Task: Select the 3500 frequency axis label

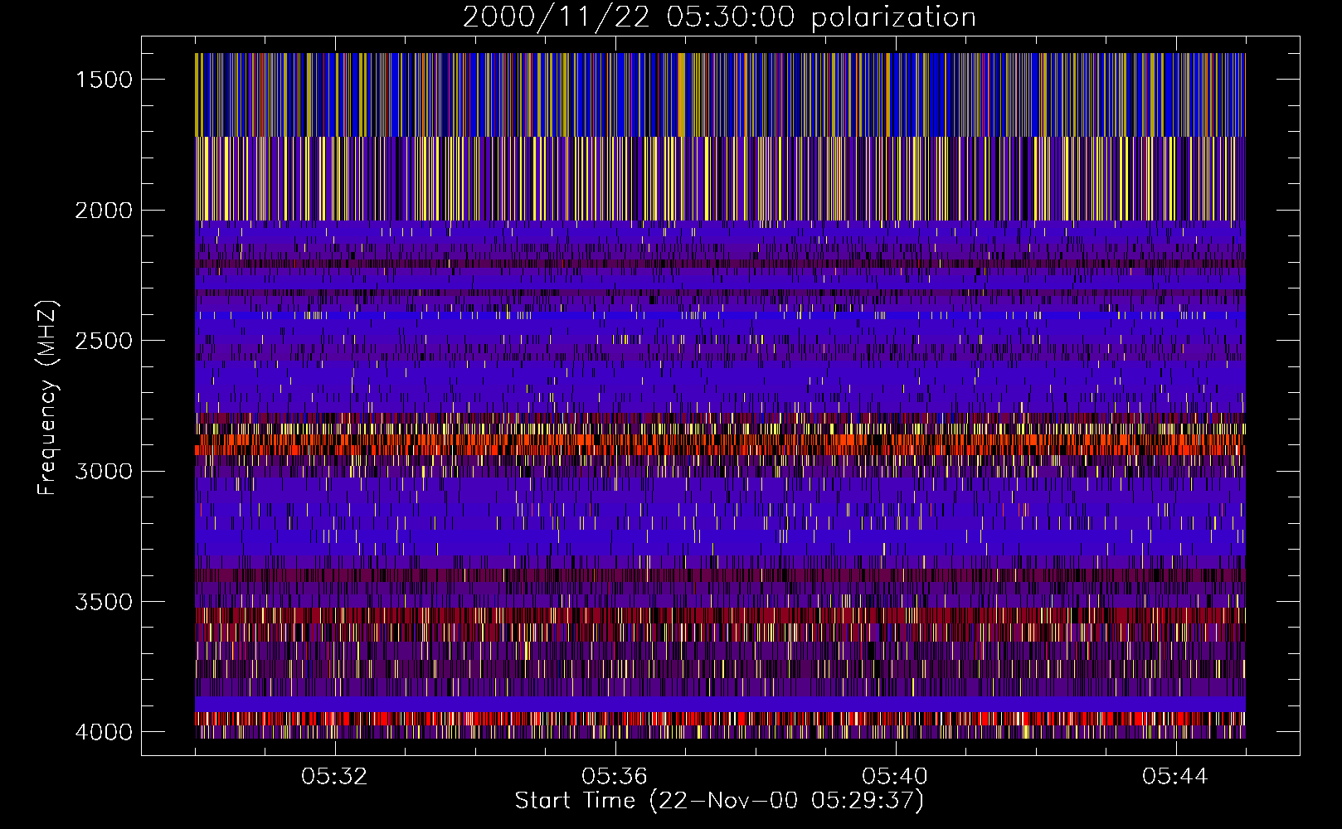Action: [x=104, y=602]
